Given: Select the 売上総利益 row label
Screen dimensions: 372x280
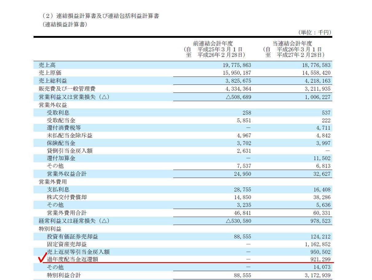Looking at the screenshot, I should point(53,81).
